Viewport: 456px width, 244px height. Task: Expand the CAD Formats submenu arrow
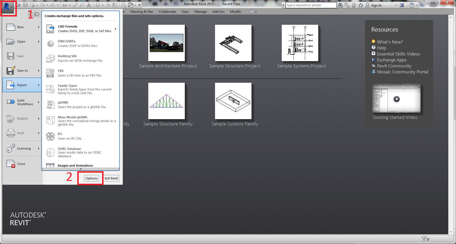115,29
